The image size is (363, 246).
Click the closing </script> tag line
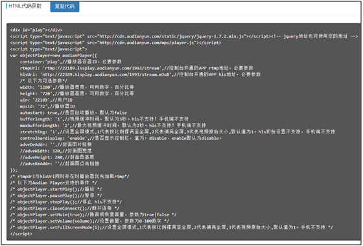tap(21, 234)
